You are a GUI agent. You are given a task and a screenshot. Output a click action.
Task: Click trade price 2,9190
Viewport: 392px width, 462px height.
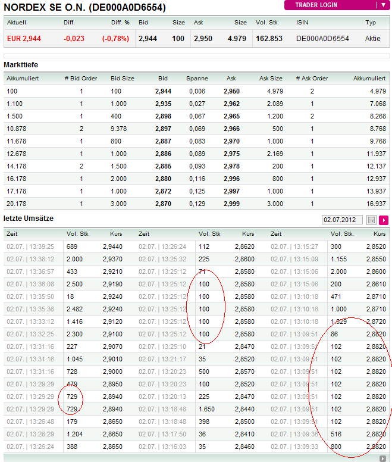point(112,284)
